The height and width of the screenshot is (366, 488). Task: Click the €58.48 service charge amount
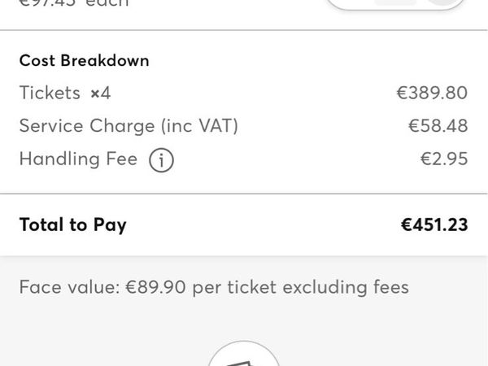[x=438, y=126]
